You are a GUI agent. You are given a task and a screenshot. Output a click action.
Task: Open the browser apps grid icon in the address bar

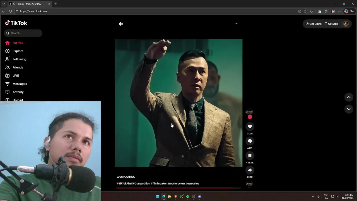click(x=300, y=11)
